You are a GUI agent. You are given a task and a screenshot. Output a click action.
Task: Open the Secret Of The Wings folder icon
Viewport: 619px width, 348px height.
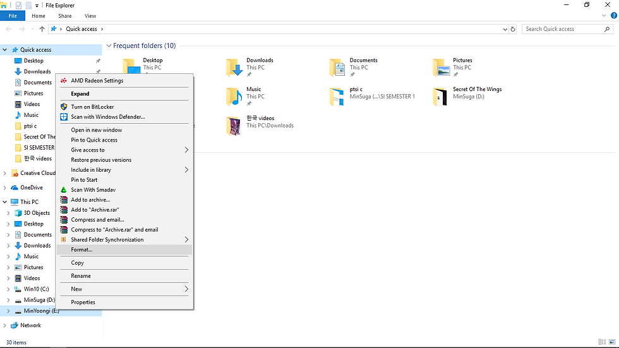tap(441, 97)
